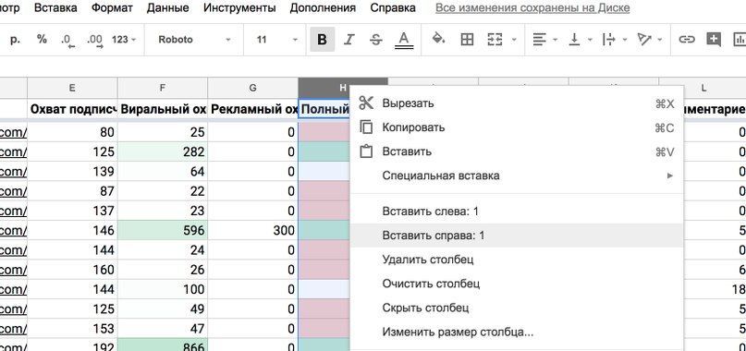Open fill color bucket tool

coord(438,39)
